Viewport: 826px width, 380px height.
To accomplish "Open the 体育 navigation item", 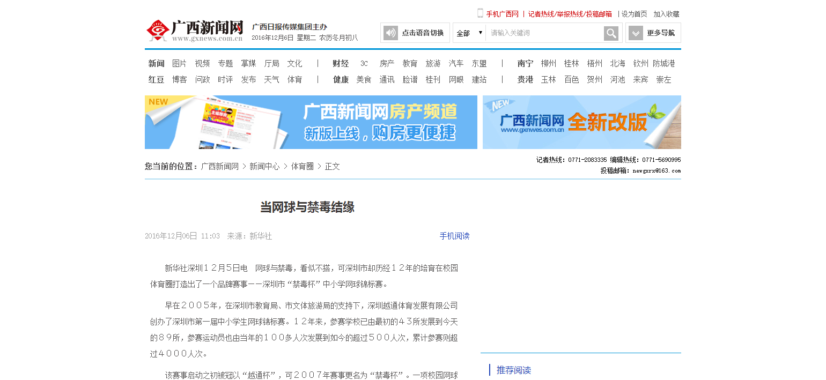I will point(294,79).
